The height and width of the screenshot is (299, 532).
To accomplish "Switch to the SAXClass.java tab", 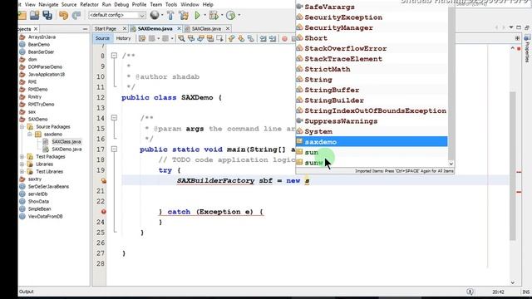I will 206,29.
